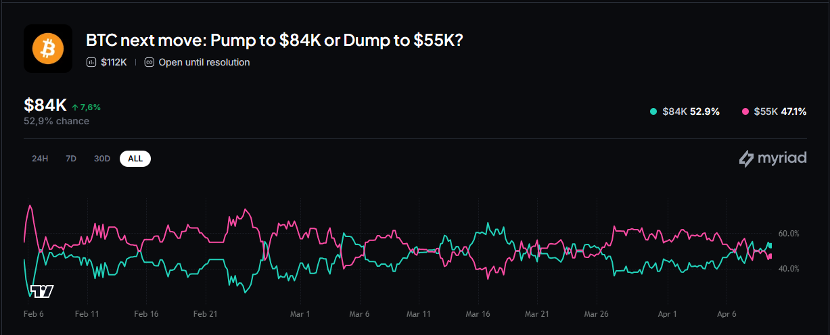The height and width of the screenshot is (335, 830).
Task: Click the Bitcoin logo icon
Action: click(48, 49)
